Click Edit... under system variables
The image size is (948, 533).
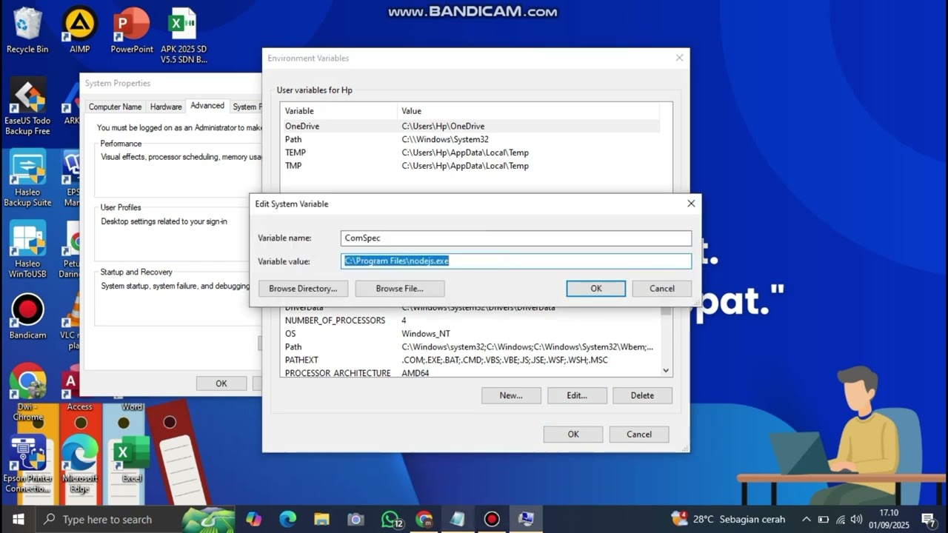[577, 395]
